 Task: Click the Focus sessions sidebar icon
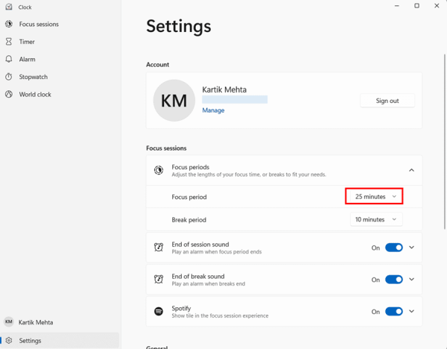[9, 24]
